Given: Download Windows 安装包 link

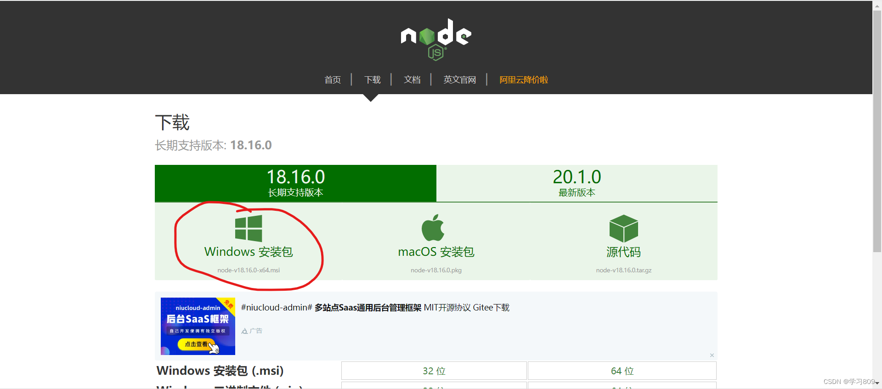Looking at the screenshot, I should (249, 252).
